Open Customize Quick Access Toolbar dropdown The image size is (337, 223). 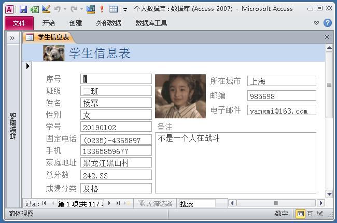point(125,10)
